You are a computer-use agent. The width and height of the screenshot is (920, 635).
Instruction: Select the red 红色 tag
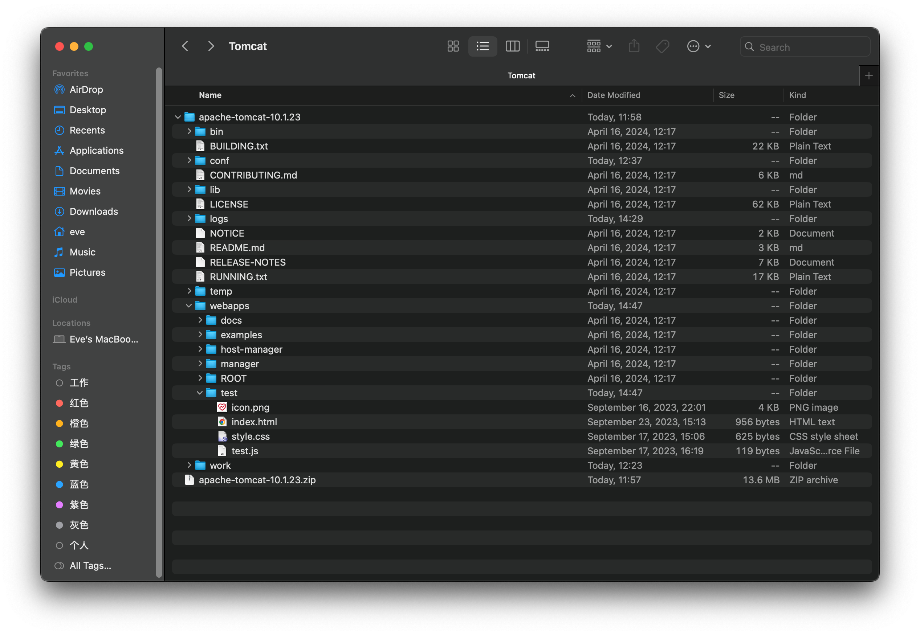(79, 403)
